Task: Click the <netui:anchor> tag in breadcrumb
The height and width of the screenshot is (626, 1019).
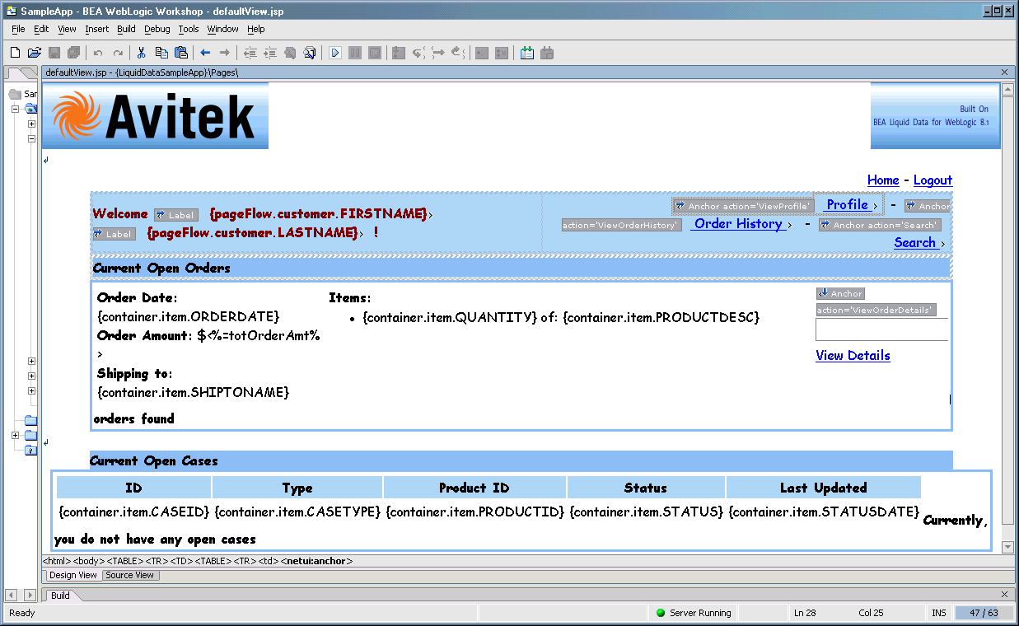Action: tap(317, 562)
